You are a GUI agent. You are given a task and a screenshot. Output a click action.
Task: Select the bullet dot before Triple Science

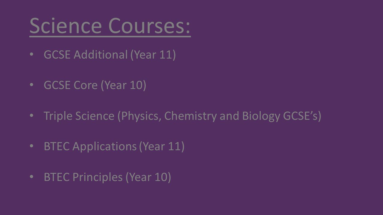coord(32,116)
